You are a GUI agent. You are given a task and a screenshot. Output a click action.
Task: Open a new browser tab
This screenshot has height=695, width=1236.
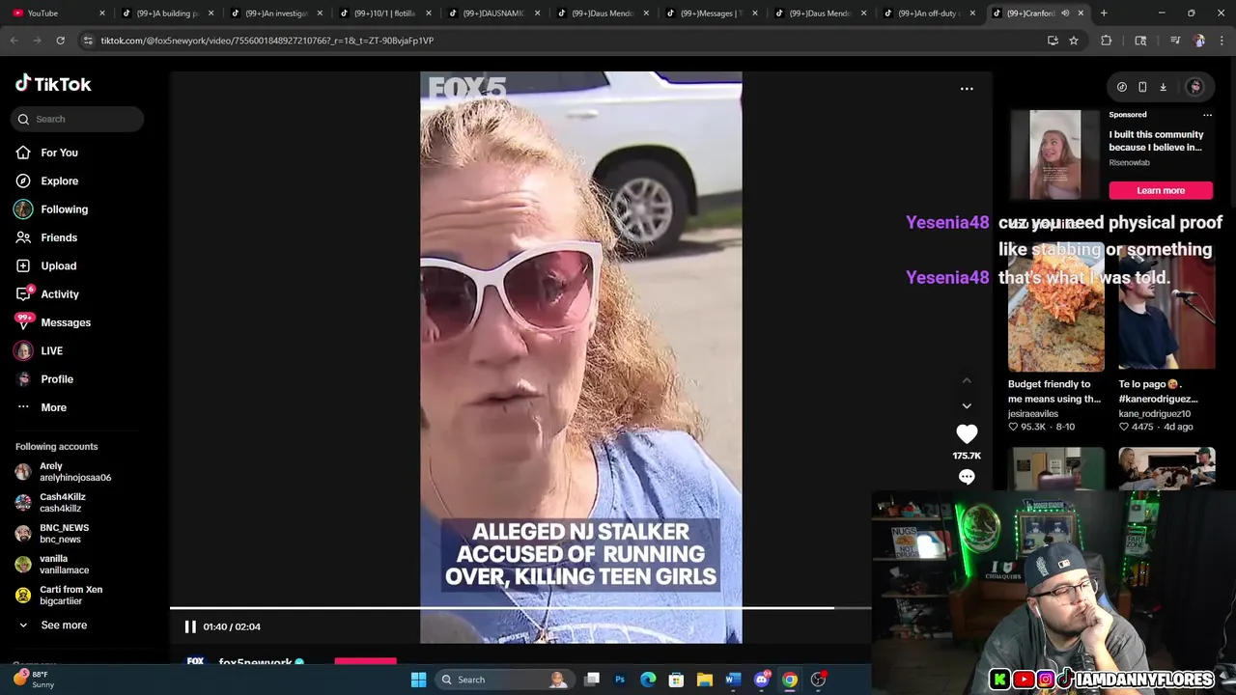[1104, 14]
